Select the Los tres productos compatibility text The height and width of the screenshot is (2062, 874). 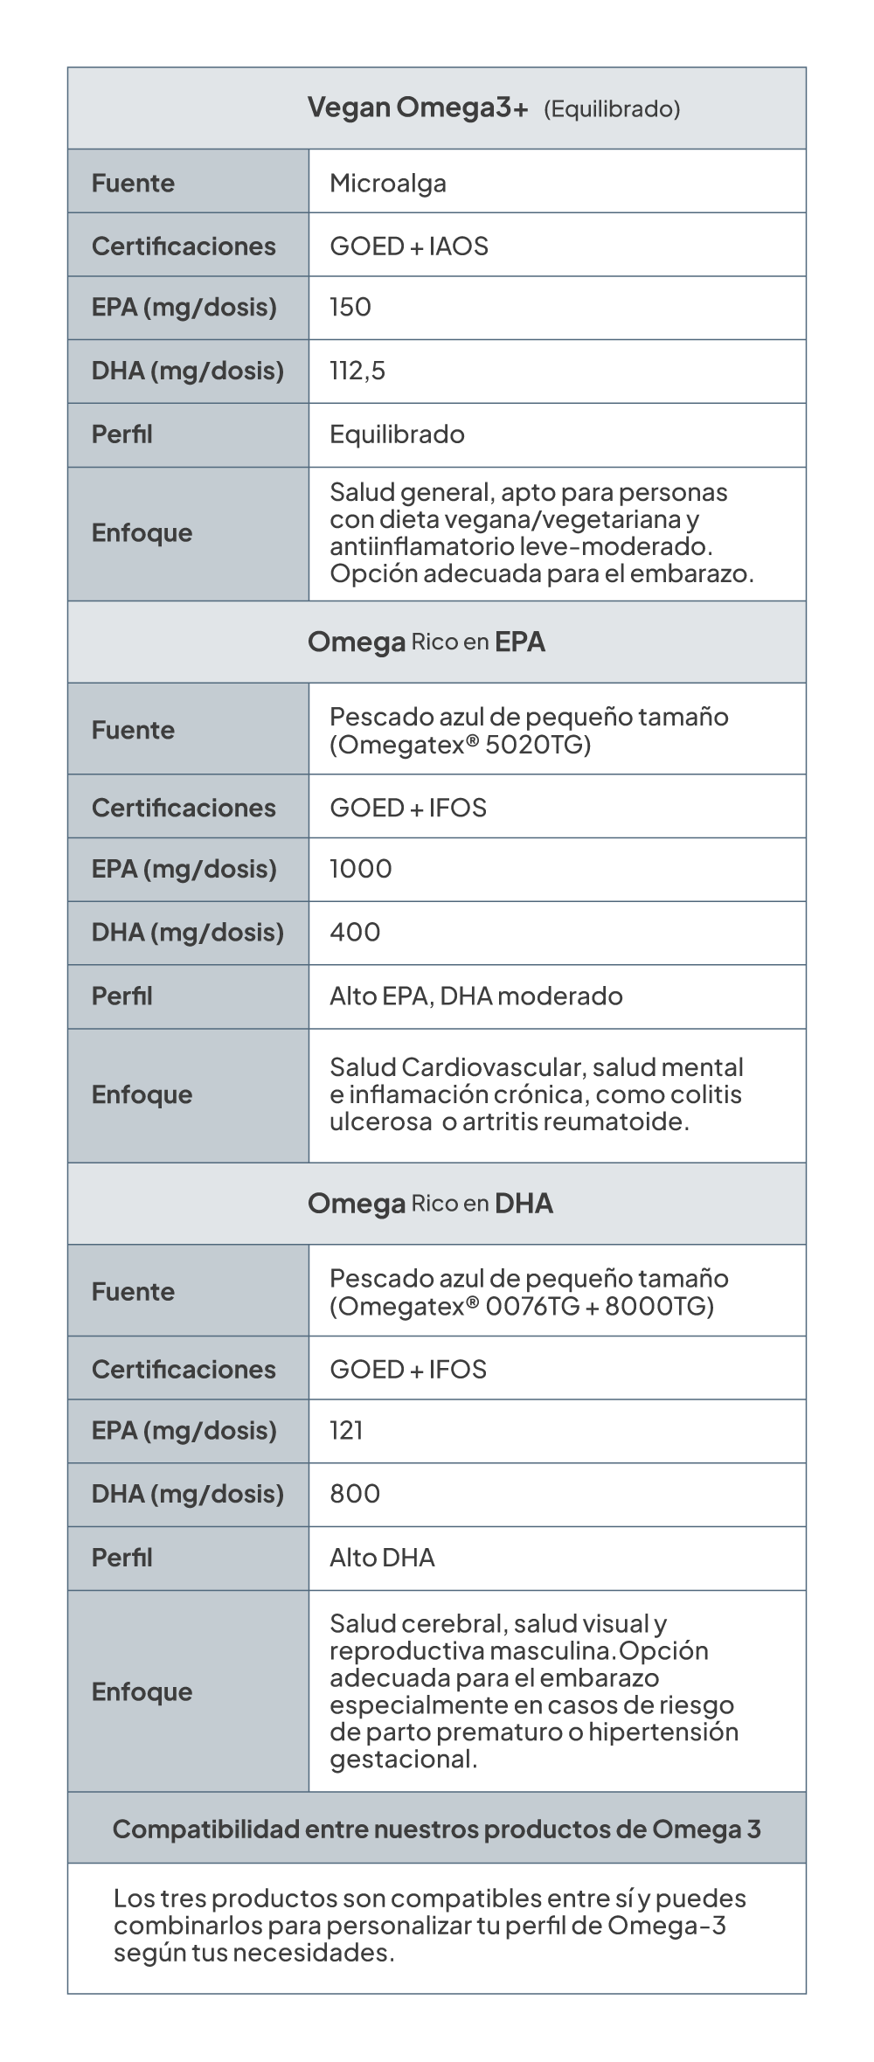point(429,1927)
